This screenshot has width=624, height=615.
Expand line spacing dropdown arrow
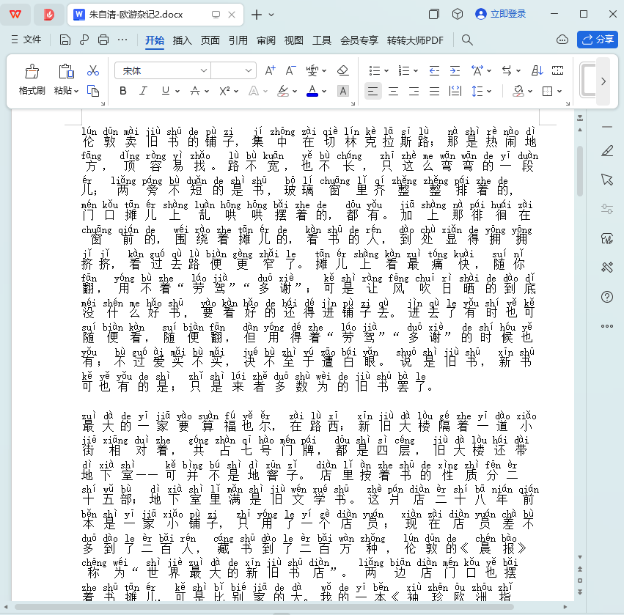tap(489, 92)
